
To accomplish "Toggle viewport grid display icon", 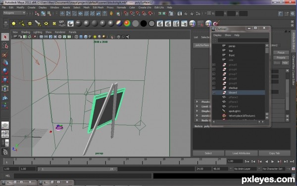I will point(41,37).
